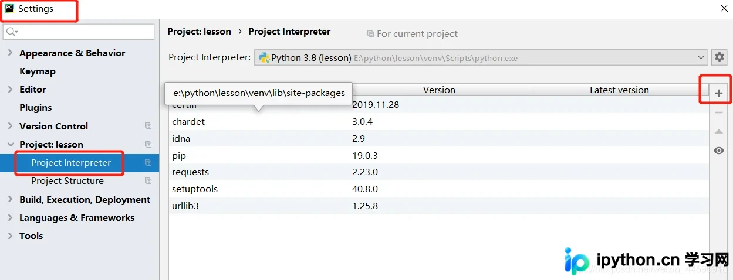The height and width of the screenshot is (280, 733).
Task: Select the pip package row
Action: (439, 156)
